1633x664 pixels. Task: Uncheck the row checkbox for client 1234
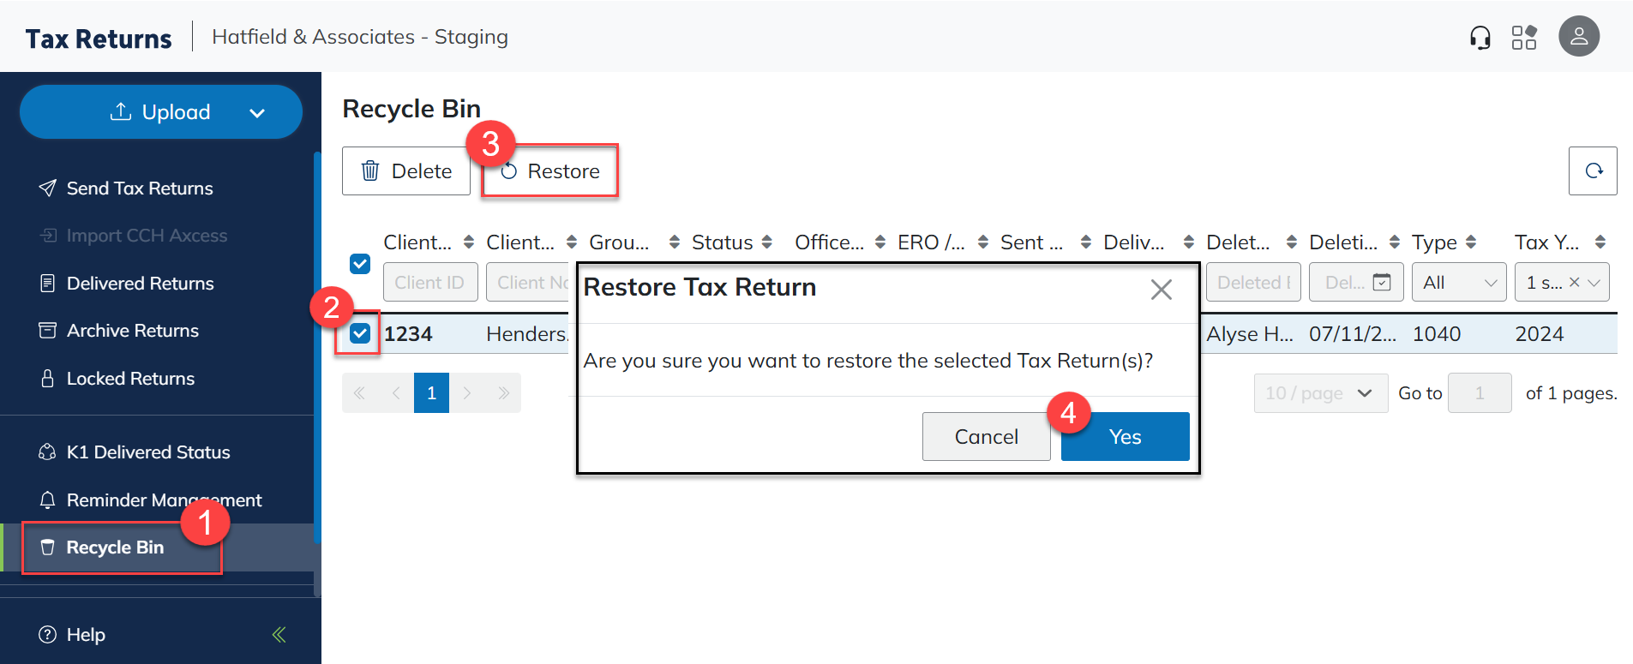(x=360, y=333)
